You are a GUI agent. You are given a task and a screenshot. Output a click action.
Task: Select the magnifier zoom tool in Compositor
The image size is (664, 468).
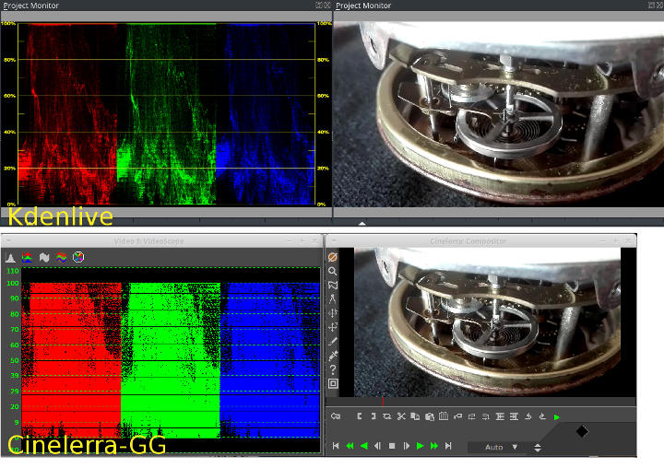(x=333, y=272)
